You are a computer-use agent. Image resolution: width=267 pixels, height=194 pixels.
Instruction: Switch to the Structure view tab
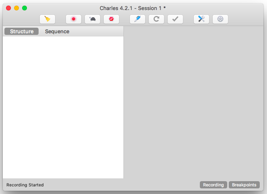[x=22, y=31]
